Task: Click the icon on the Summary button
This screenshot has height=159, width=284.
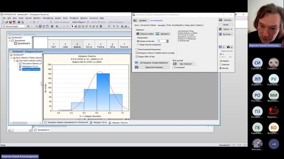Action: [x=221, y=20]
